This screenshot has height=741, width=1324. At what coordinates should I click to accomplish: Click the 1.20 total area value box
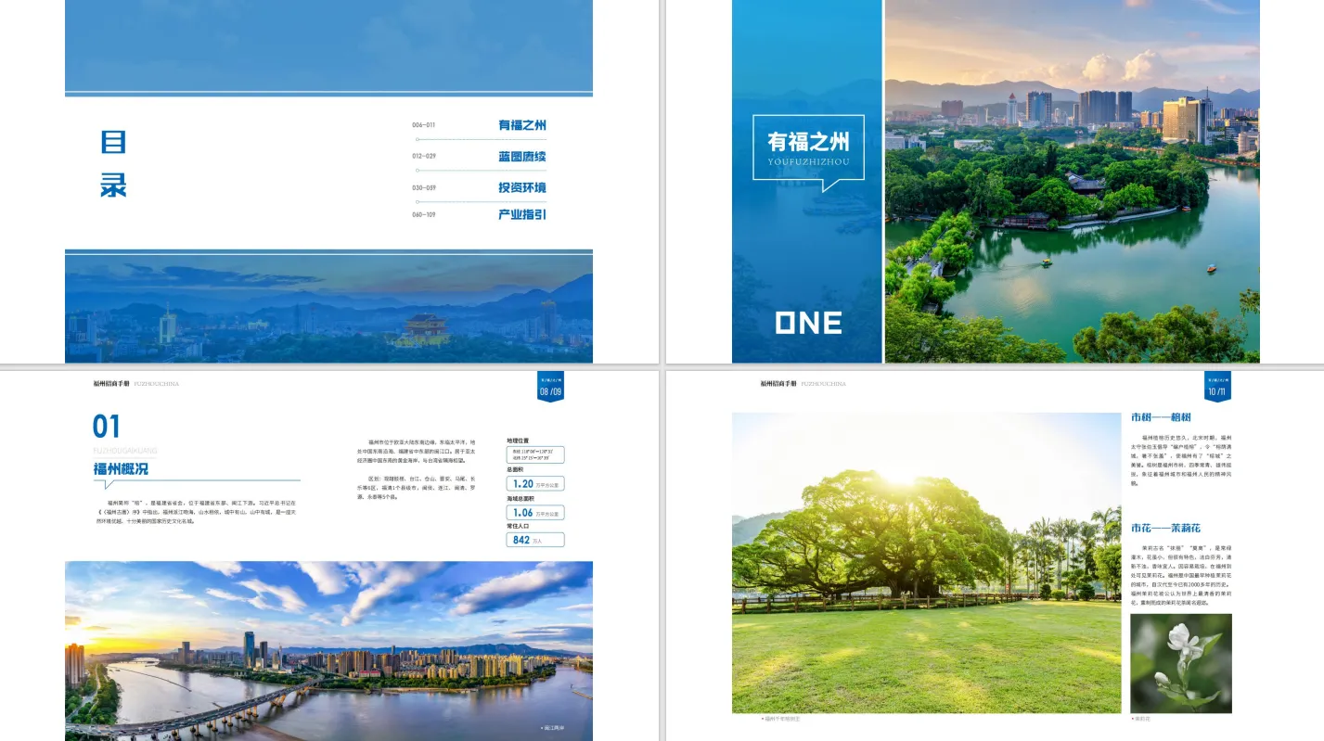point(535,484)
